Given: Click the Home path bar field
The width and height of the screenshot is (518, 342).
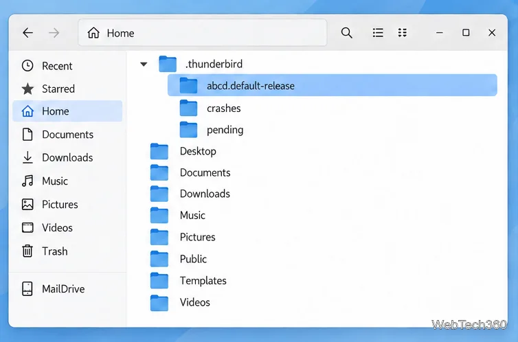Looking at the screenshot, I should (203, 33).
